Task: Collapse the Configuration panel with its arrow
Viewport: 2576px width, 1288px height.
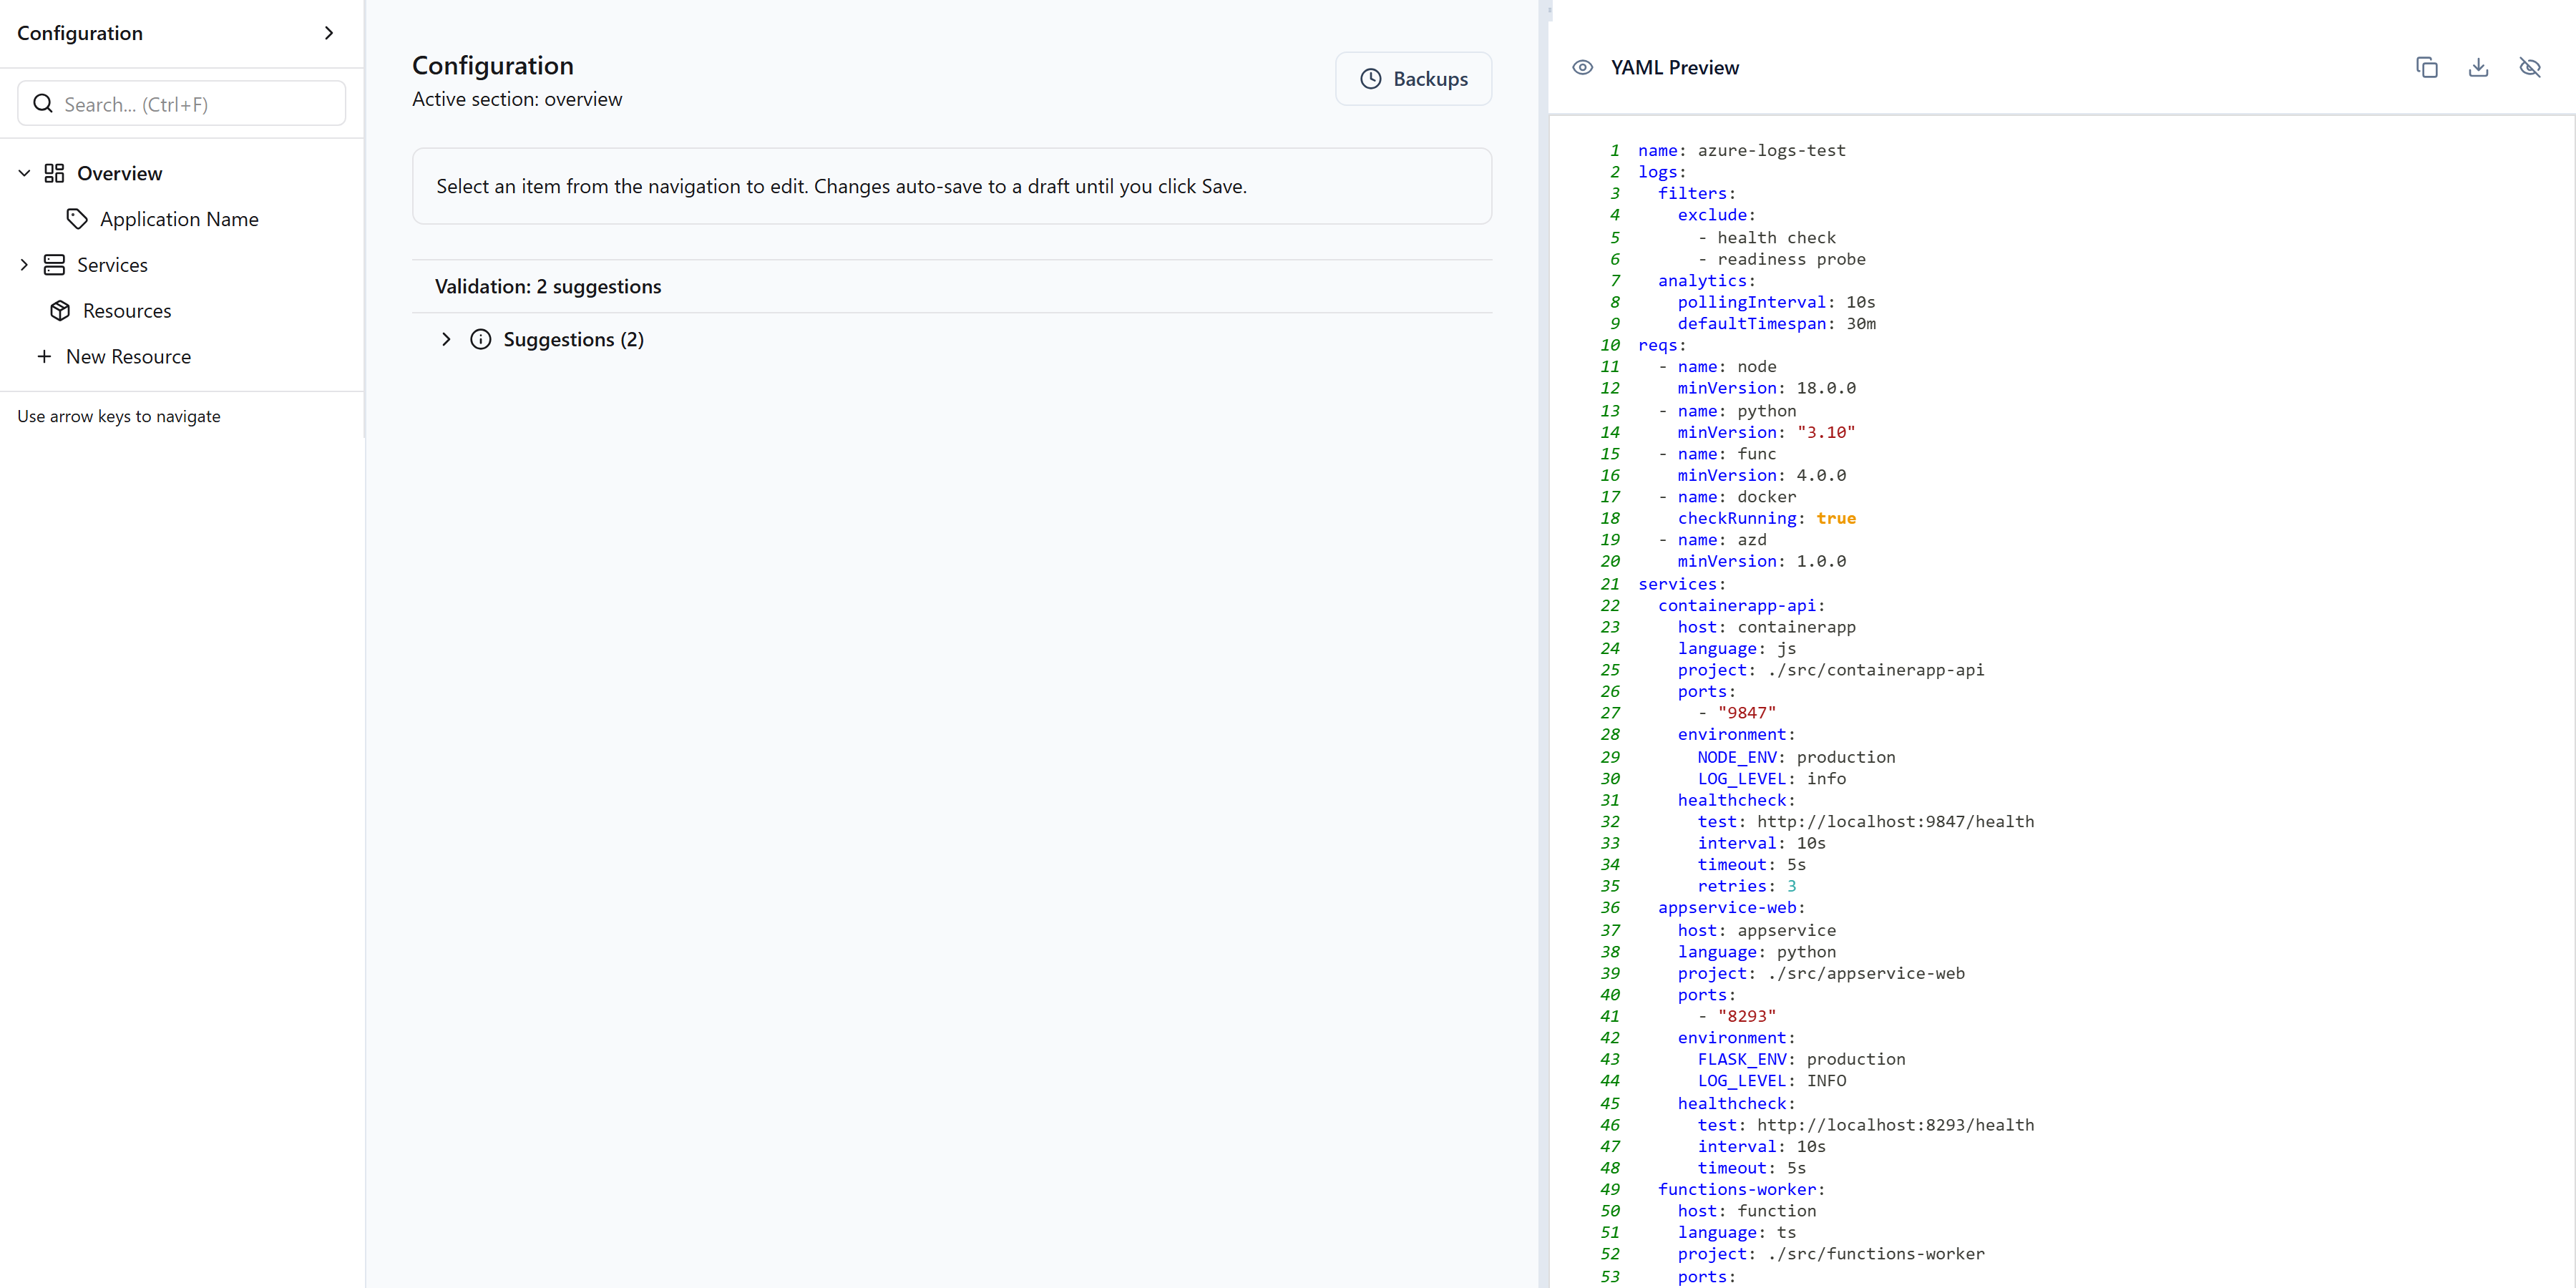Action: (x=330, y=33)
